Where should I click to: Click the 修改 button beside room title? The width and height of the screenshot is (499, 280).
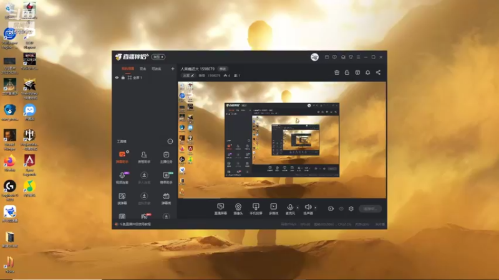tap(223, 68)
